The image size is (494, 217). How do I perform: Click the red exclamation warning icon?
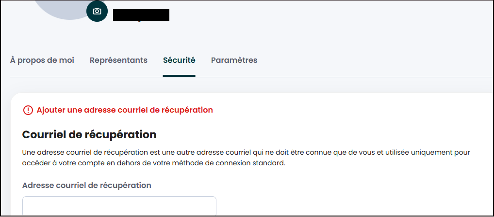28,110
